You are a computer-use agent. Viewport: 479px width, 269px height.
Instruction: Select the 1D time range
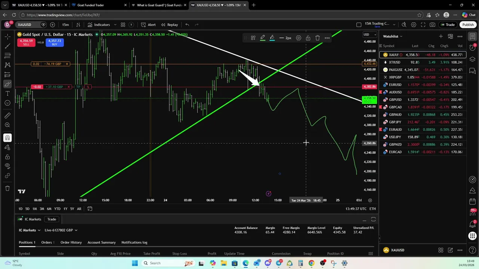click(21, 209)
